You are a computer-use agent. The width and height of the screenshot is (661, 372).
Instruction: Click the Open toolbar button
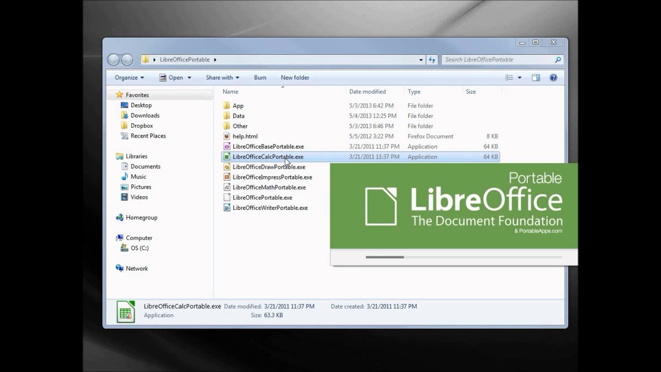pos(171,78)
